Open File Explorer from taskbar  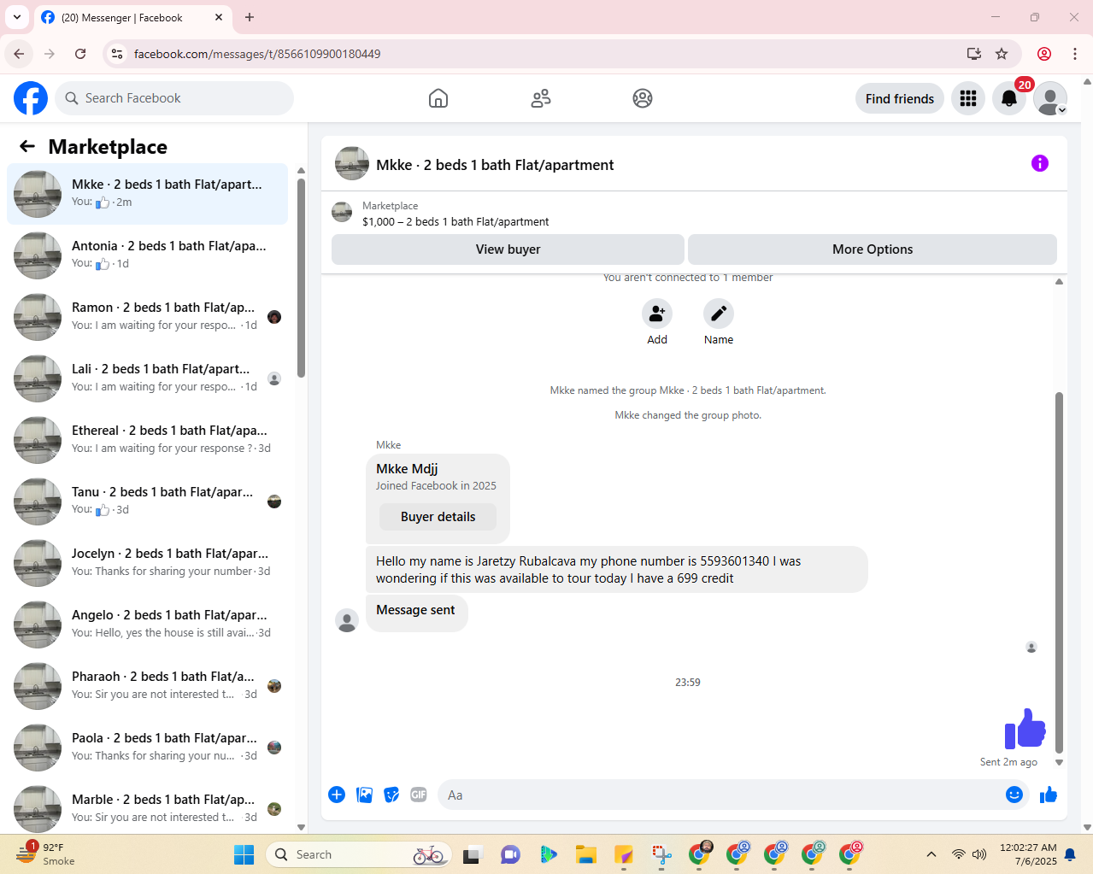point(585,854)
